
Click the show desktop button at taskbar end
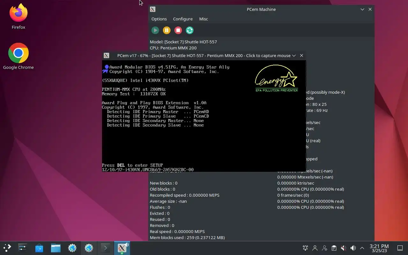point(400,248)
